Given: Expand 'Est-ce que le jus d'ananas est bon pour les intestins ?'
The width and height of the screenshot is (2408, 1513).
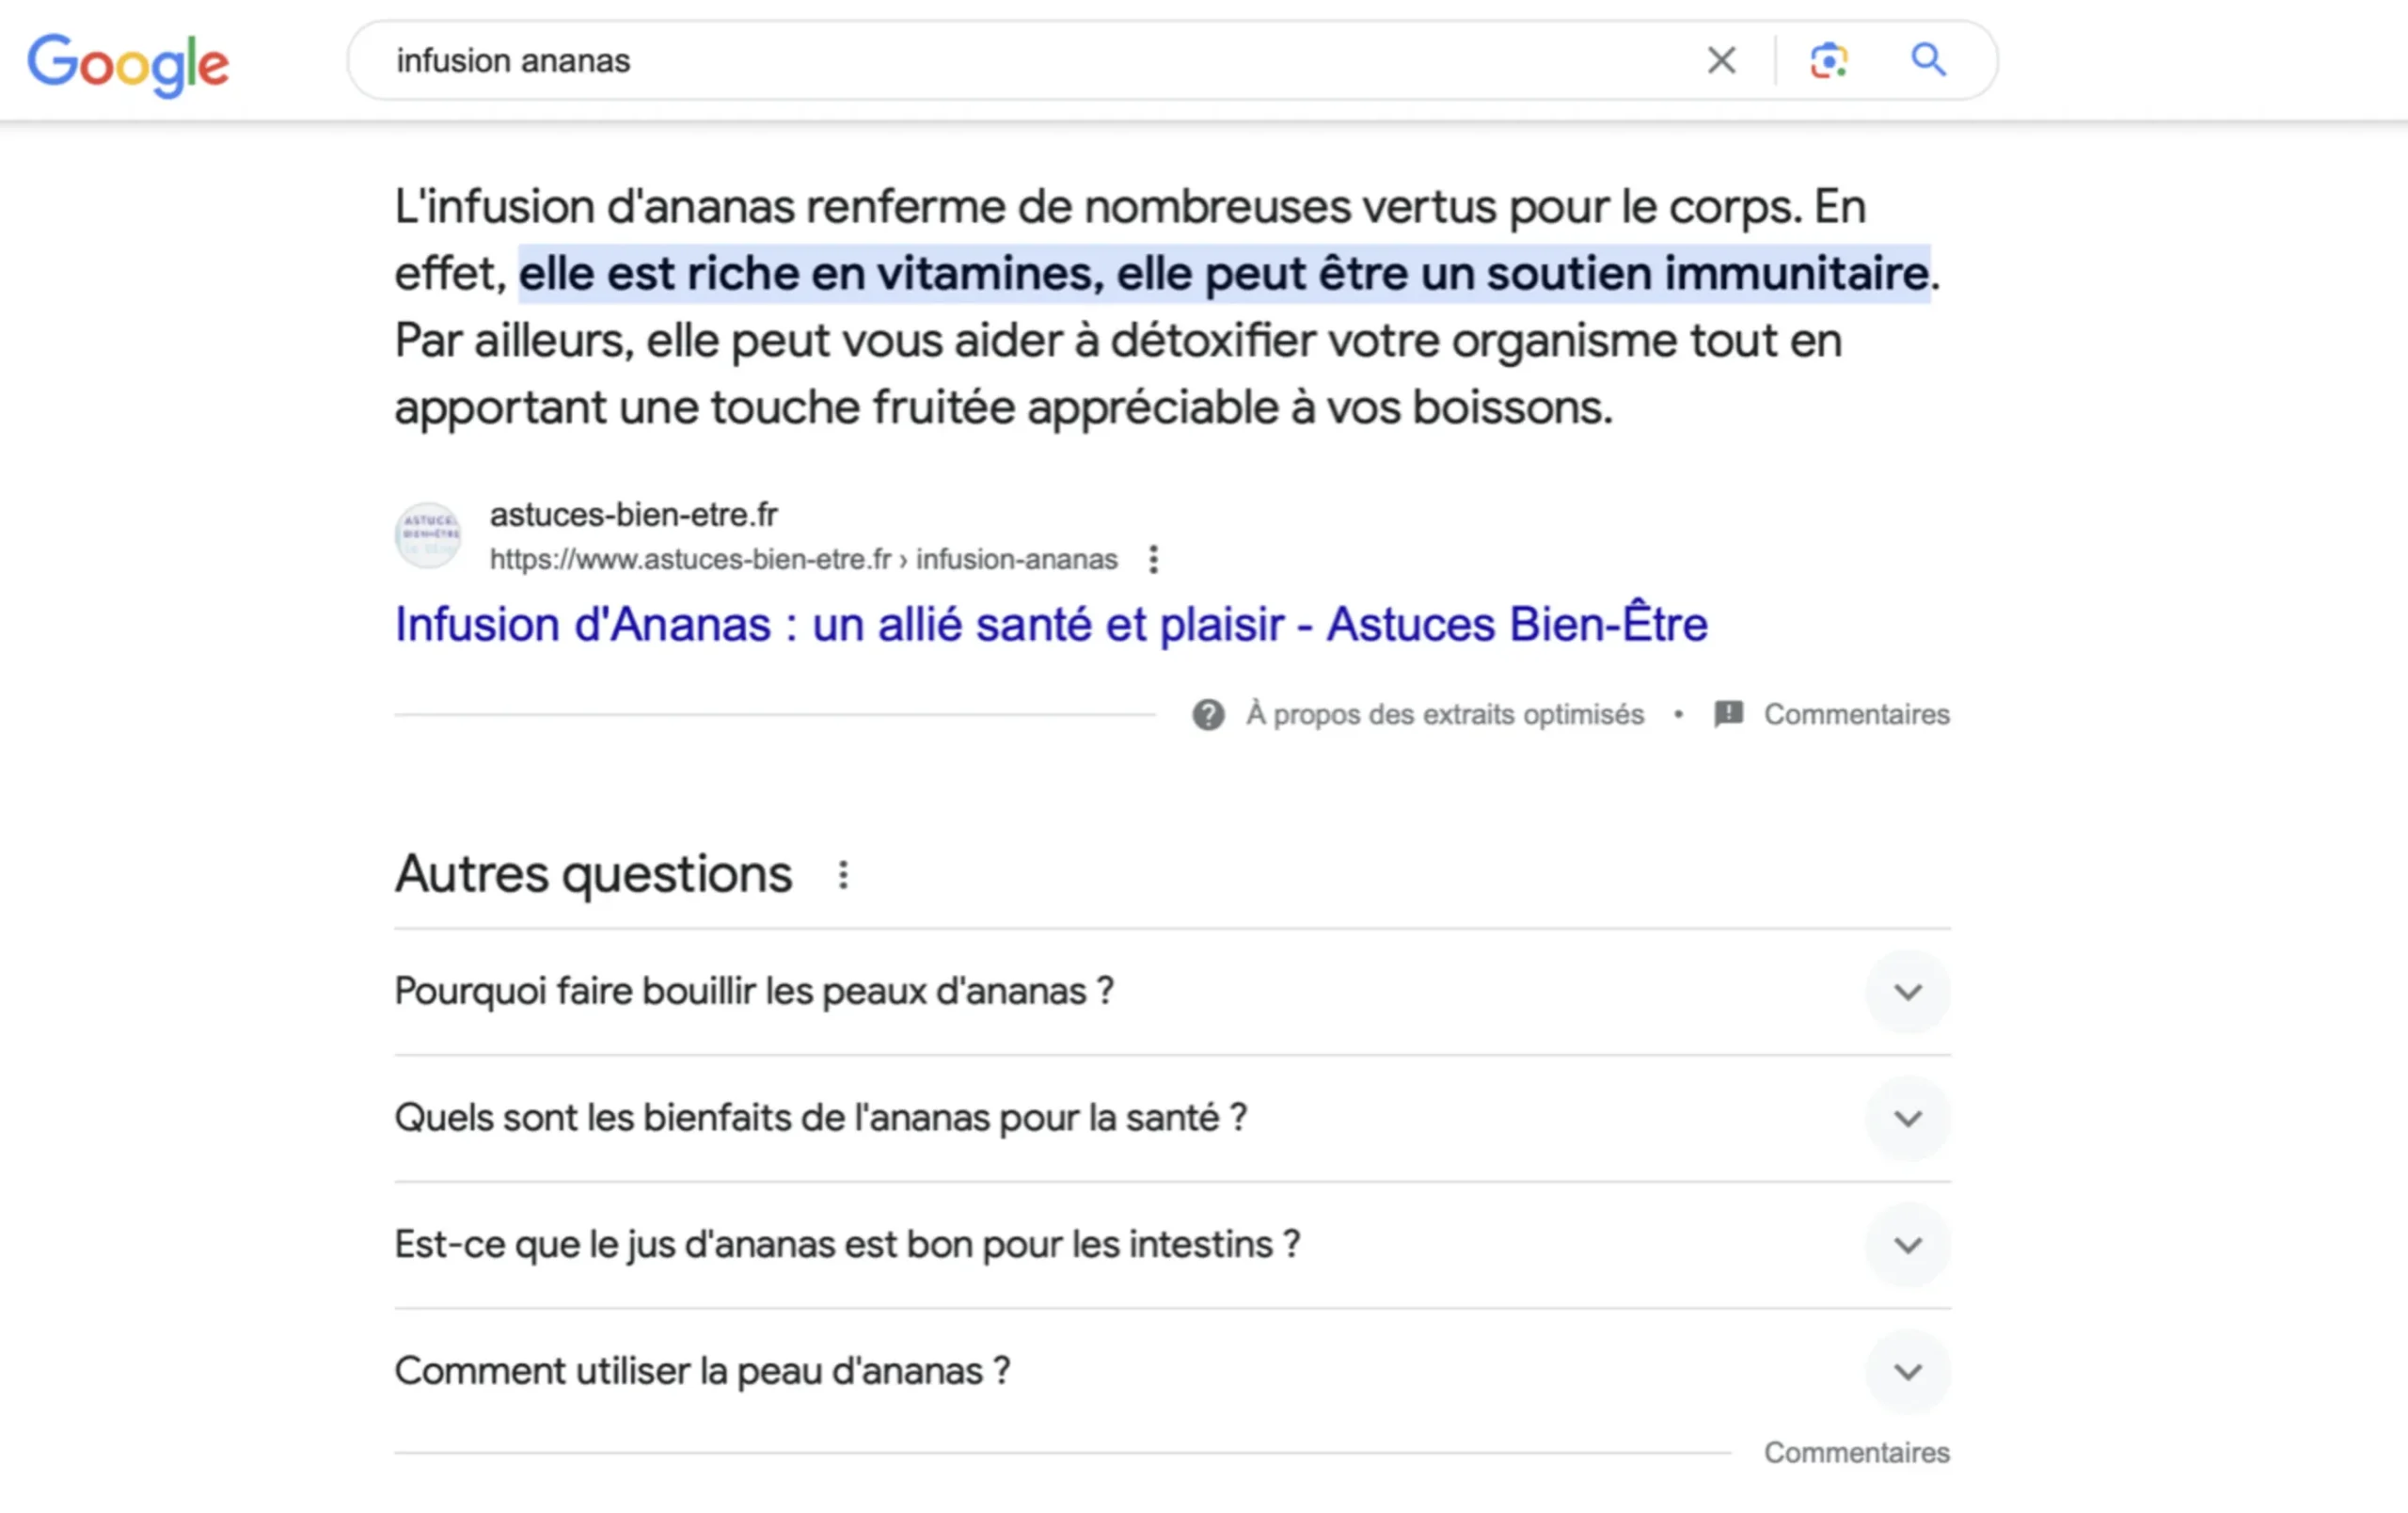Looking at the screenshot, I should click(1906, 1246).
